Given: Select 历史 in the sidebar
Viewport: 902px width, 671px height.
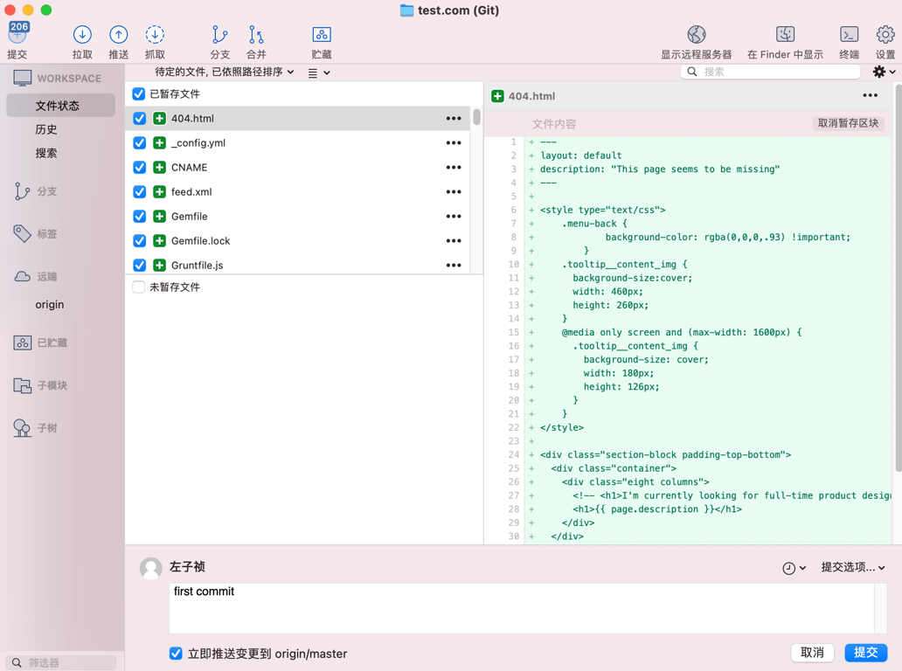Looking at the screenshot, I should point(46,129).
